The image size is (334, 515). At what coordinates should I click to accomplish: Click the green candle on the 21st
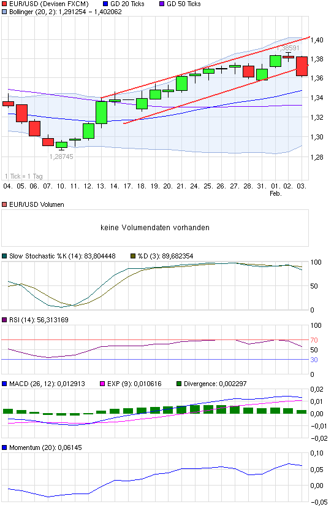pos(181,83)
